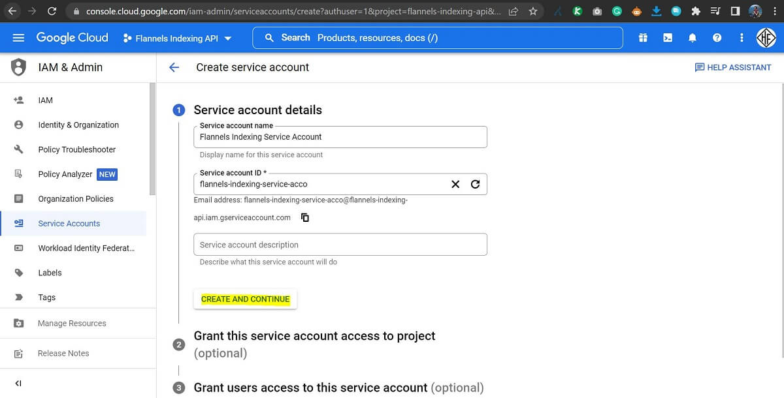Open the HELP ASSISTANT panel

(733, 67)
